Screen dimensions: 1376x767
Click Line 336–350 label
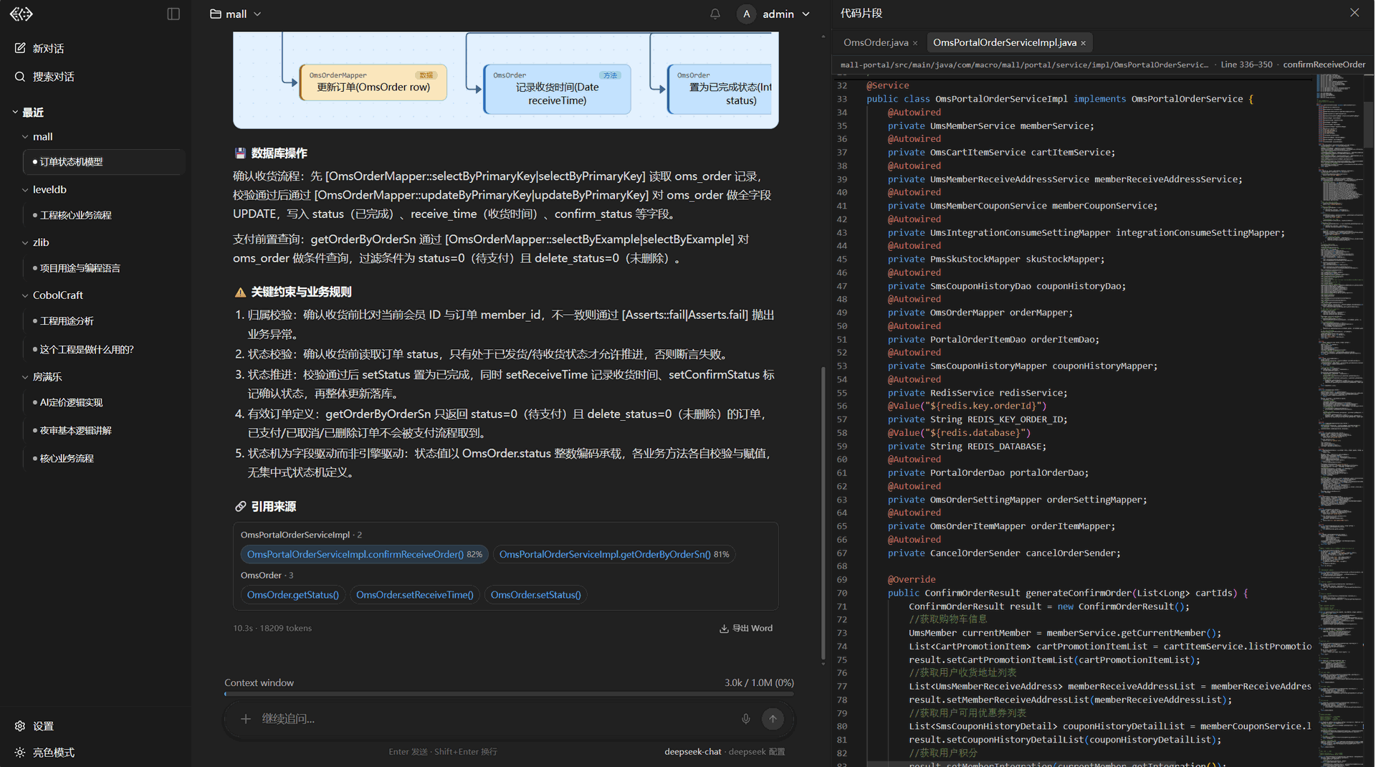[x=1246, y=65]
